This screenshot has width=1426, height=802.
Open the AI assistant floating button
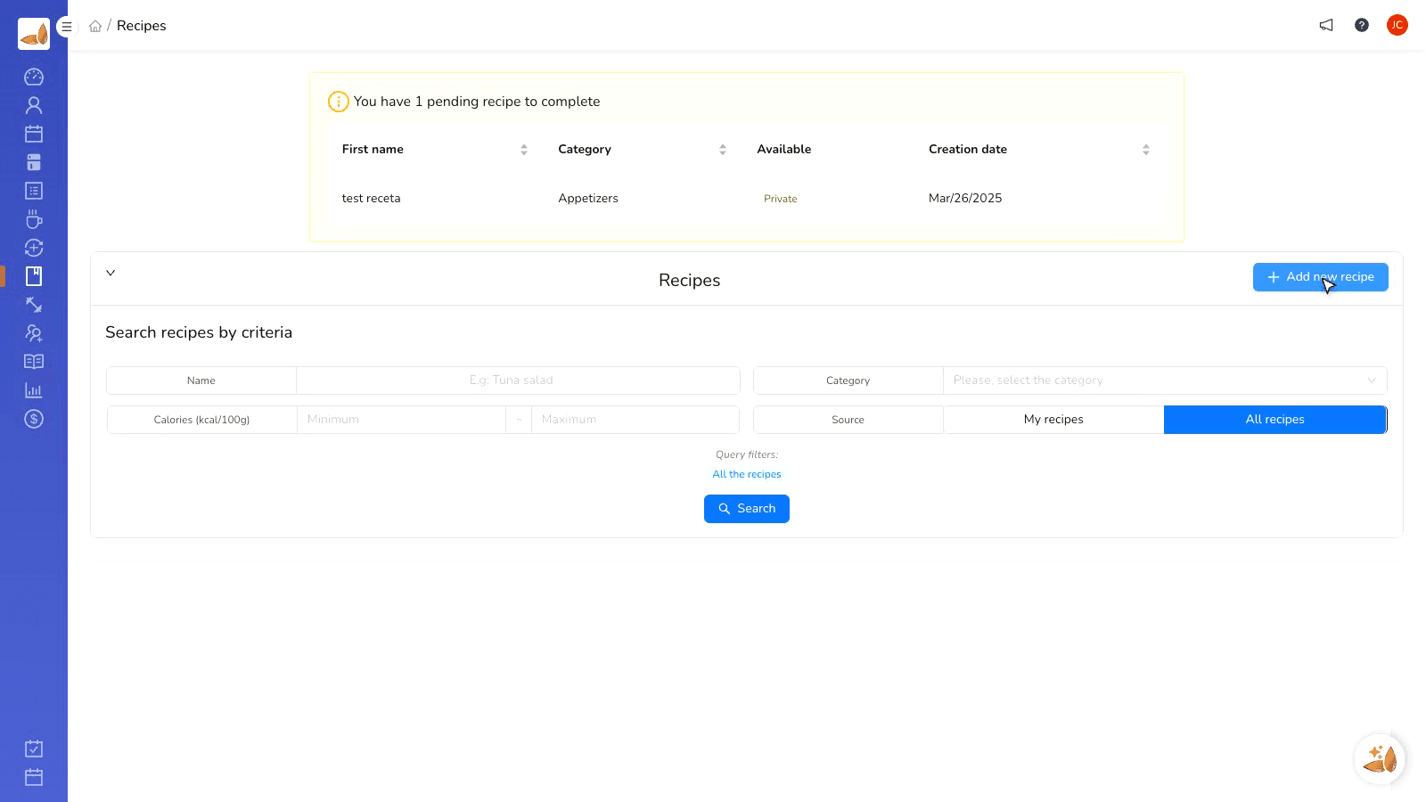click(1380, 759)
